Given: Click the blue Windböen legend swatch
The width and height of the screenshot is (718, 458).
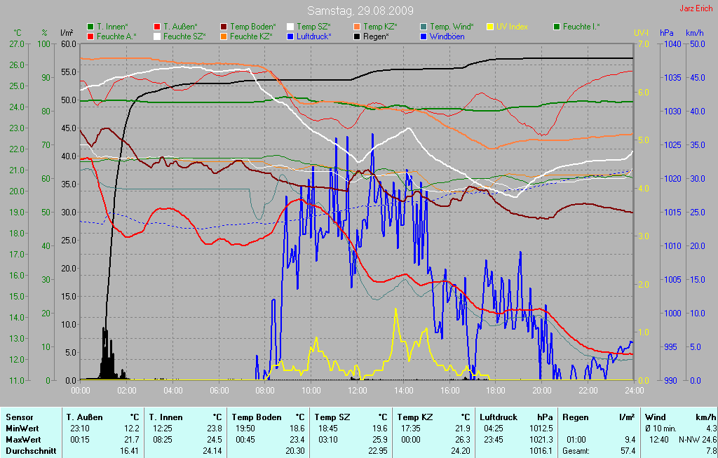Looking at the screenshot, I should [424, 36].
